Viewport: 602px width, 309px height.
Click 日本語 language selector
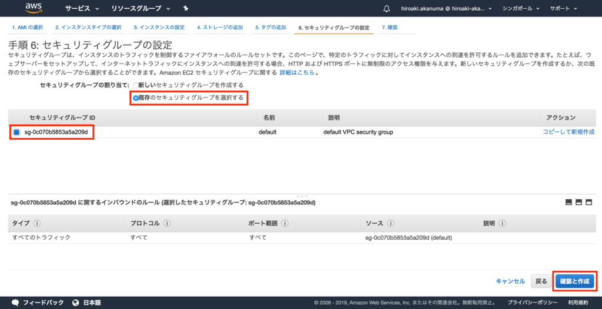[x=92, y=303]
